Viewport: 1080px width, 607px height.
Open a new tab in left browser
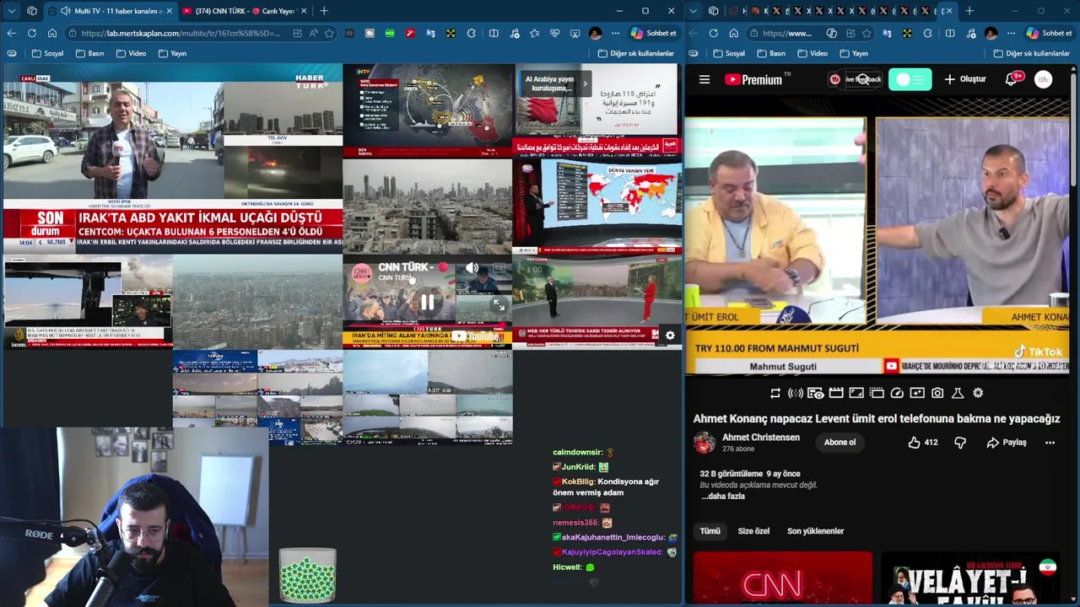324,11
